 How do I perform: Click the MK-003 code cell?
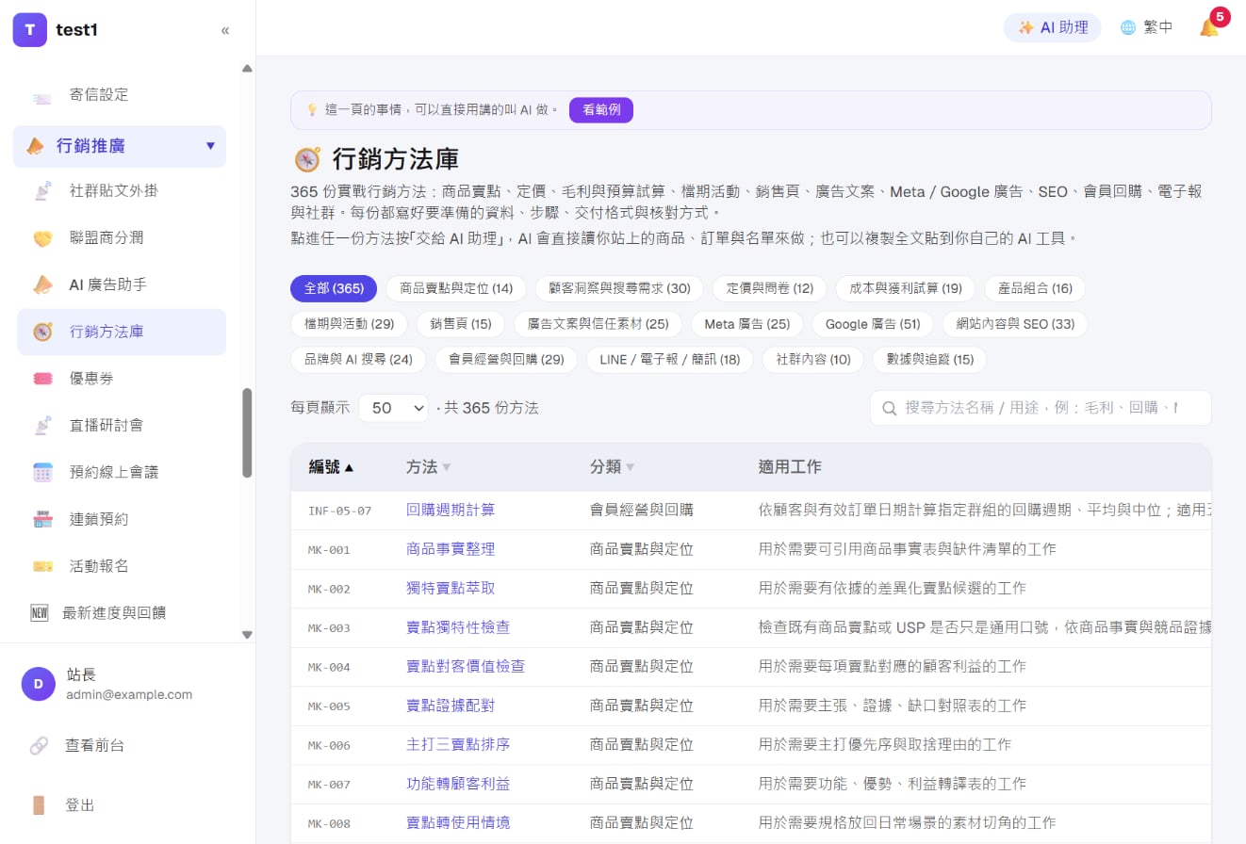coord(329,628)
